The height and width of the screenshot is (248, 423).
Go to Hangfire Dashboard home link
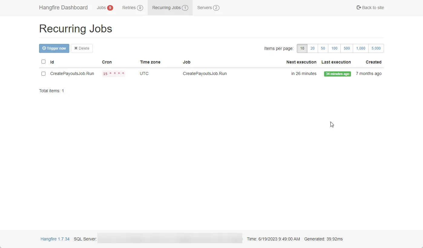[63, 8]
